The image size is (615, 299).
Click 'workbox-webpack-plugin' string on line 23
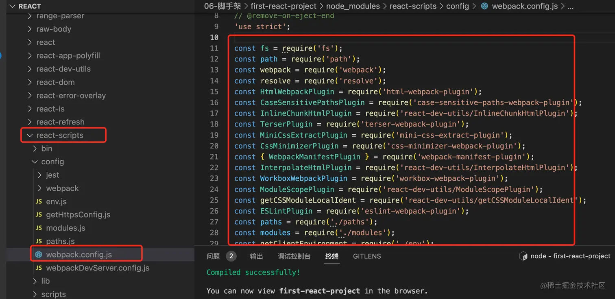[x=447, y=178]
